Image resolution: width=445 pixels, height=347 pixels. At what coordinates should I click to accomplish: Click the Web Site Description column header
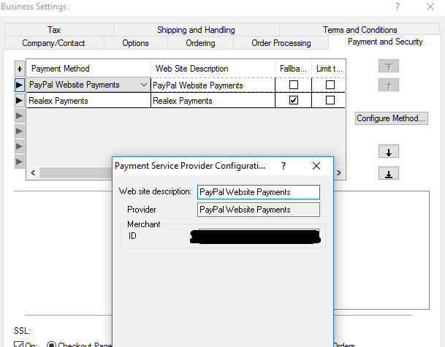[x=213, y=69]
